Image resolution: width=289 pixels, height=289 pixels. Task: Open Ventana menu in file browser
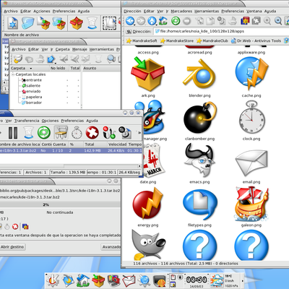tap(254, 11)
